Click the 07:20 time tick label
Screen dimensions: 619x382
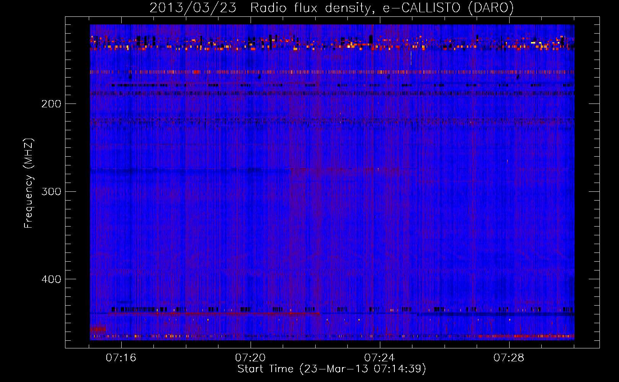point(250,358)
